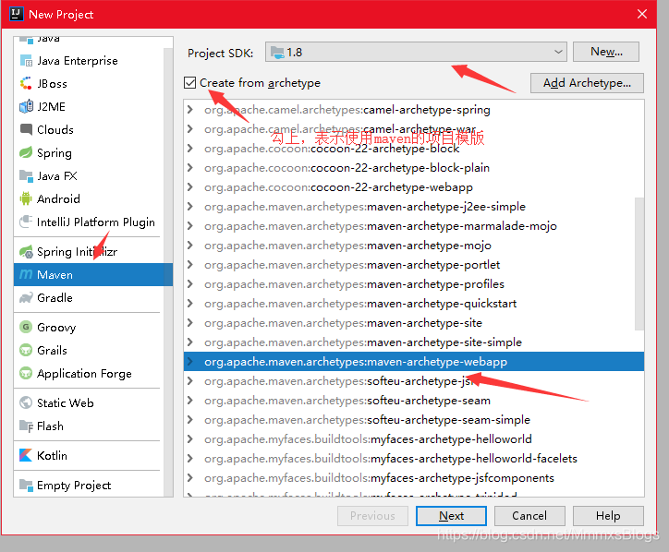Click the Groovy 'G' icon
The width and height of the screenshot is (669, 552).
click(x=26, y=327)
